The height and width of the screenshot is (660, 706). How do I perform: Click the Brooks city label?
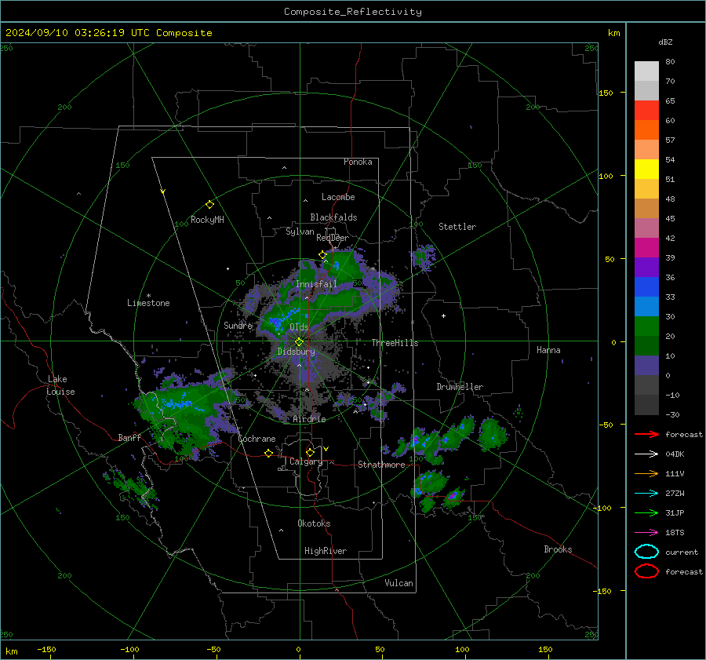(x=558, y=549)
